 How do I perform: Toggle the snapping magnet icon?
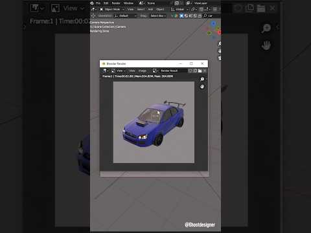click(202, 9)
